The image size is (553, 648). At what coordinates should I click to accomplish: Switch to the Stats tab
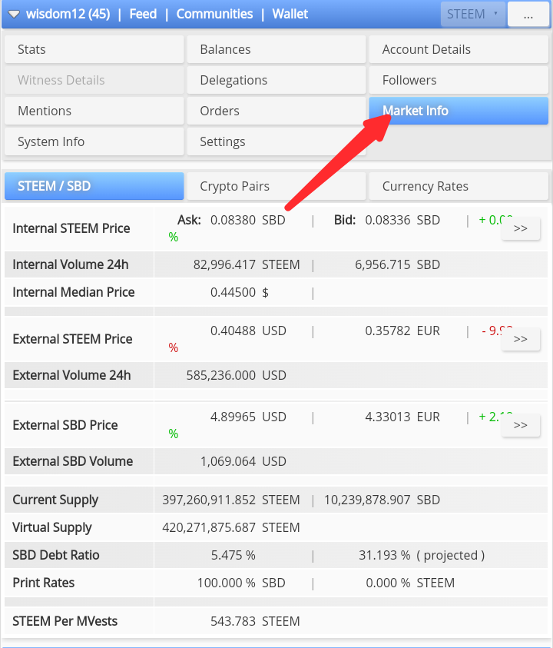pyautogui.click(x=94, y=50)
